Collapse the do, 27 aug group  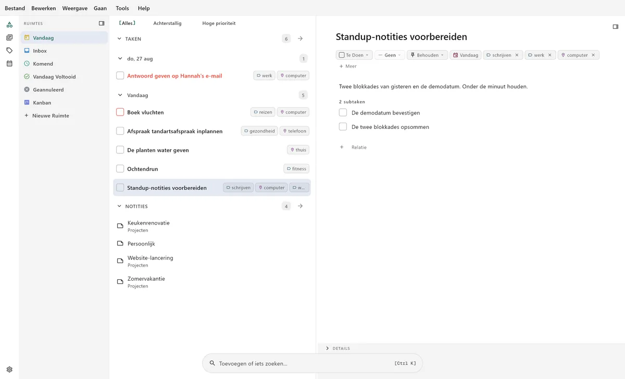click(x=120, y=59)
